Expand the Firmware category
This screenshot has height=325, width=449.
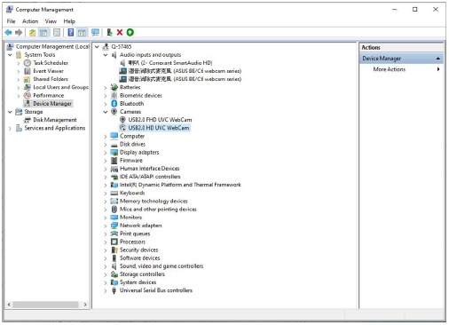106,161
